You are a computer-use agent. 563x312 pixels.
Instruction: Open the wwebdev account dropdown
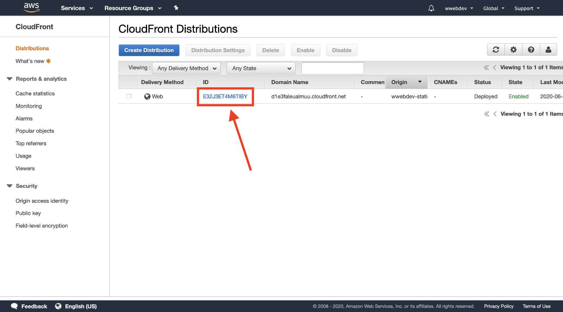coord(459,8)
